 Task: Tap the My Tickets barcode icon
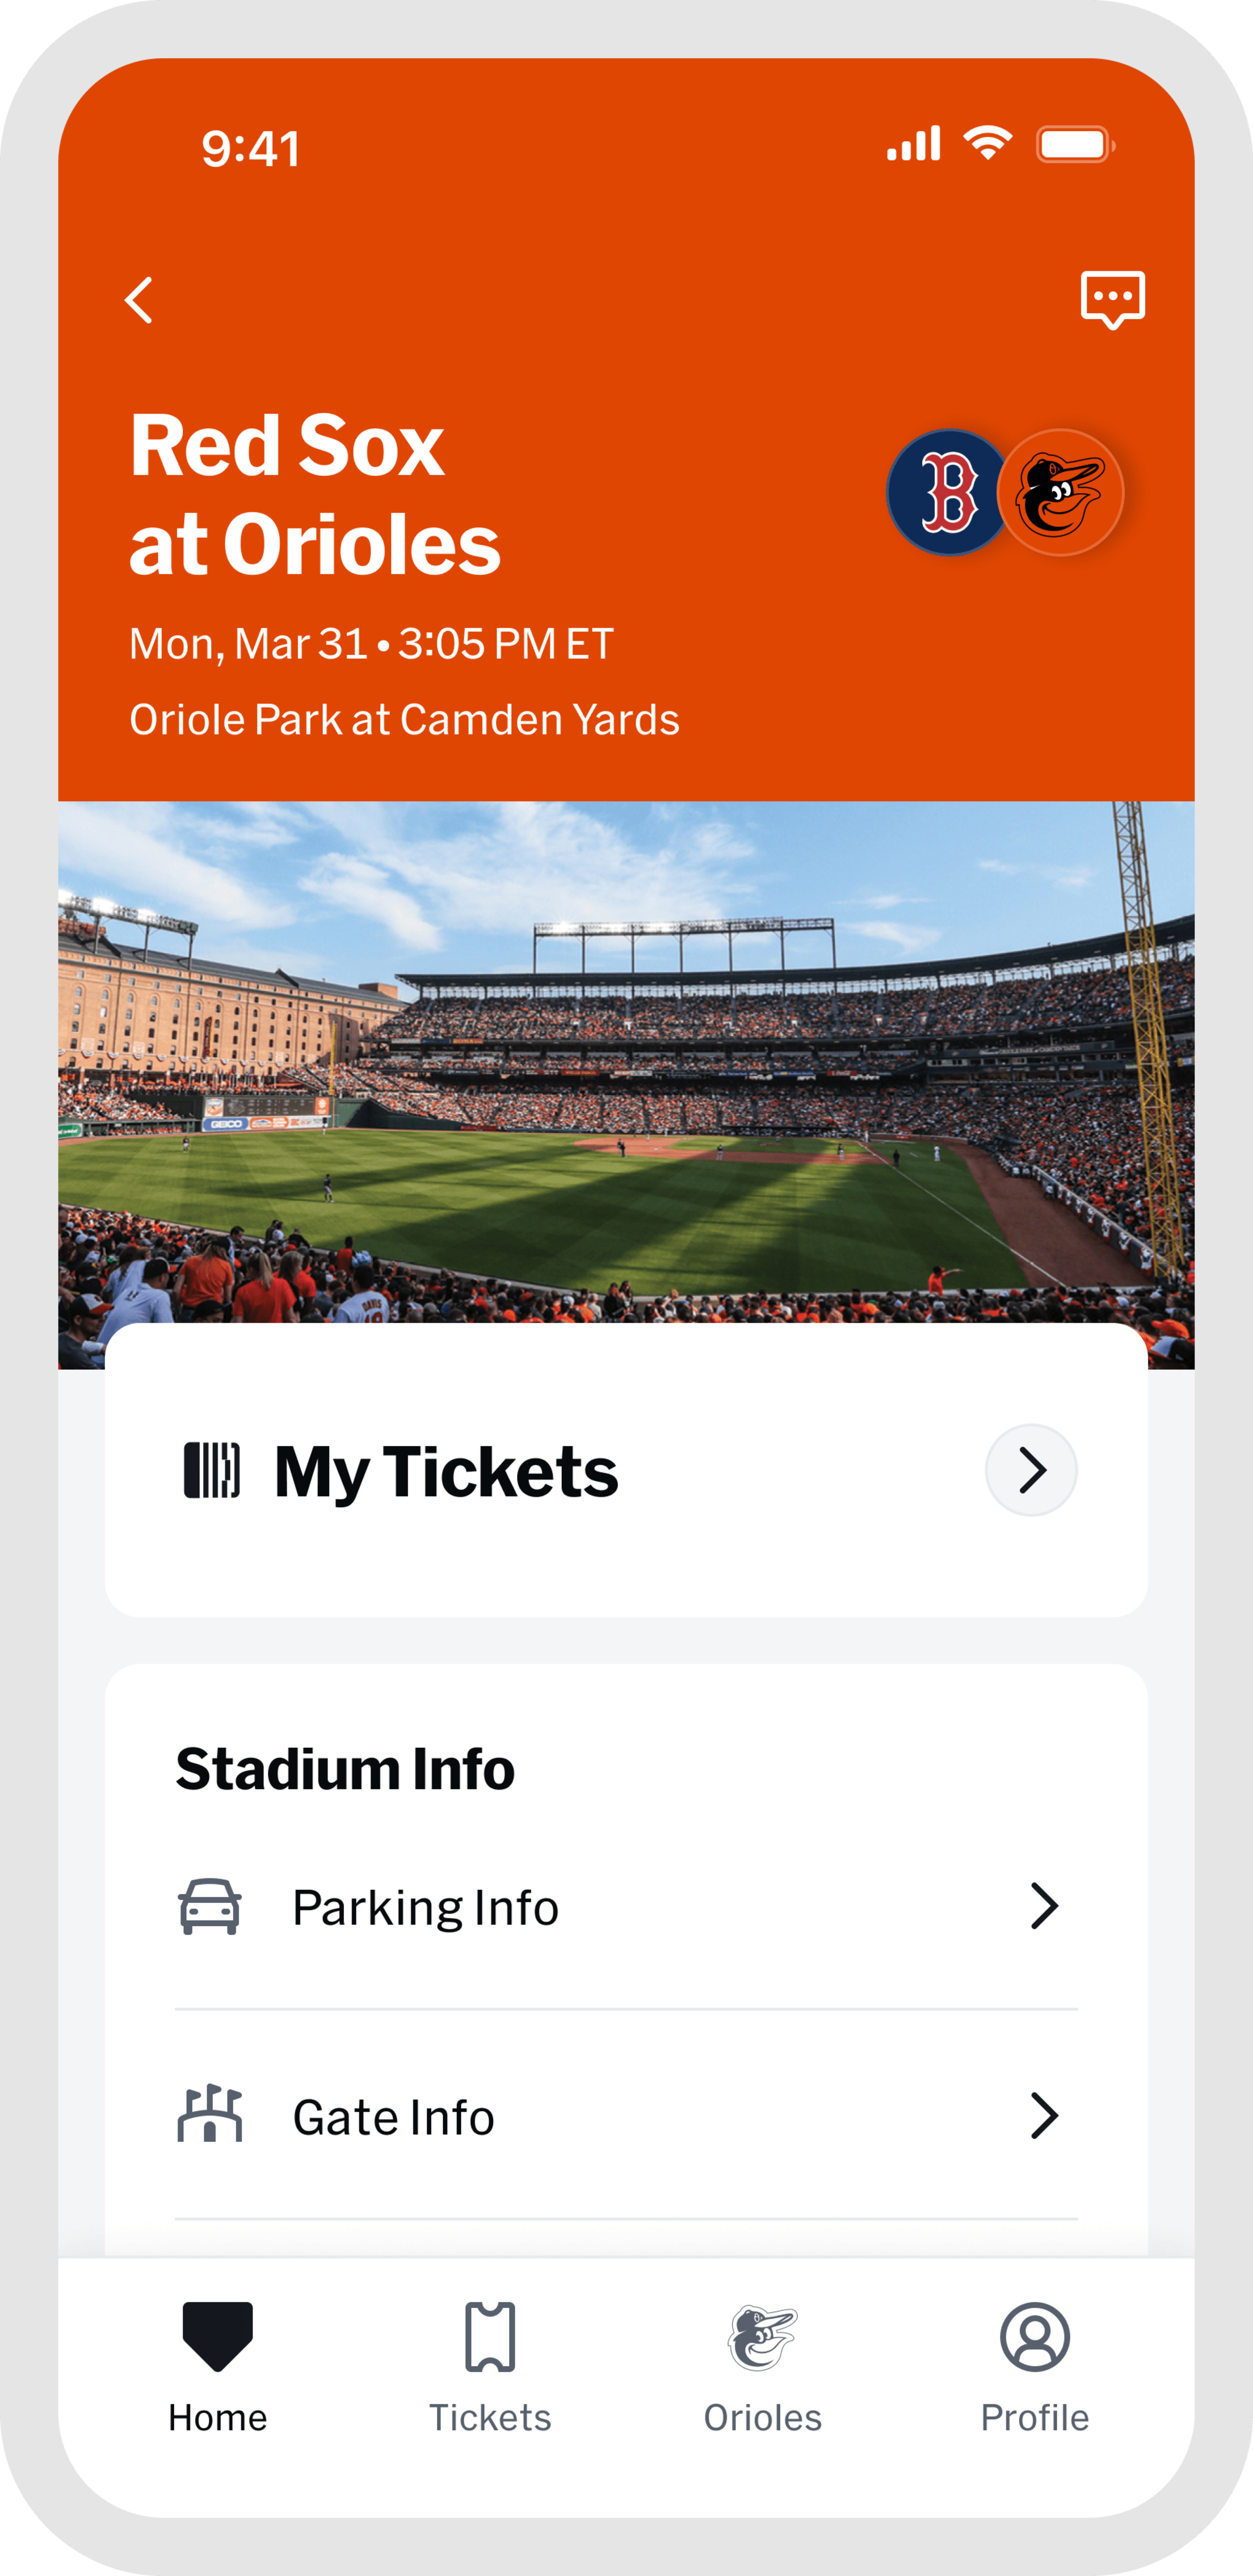pos(212,1470)
